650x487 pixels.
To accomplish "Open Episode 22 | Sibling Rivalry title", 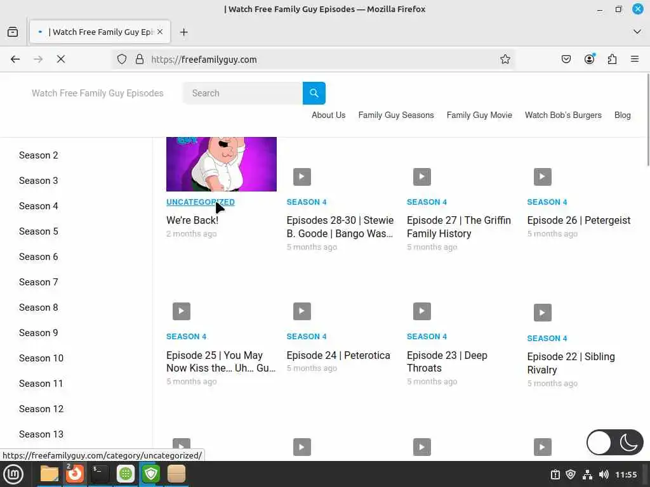I will [571, 363].
